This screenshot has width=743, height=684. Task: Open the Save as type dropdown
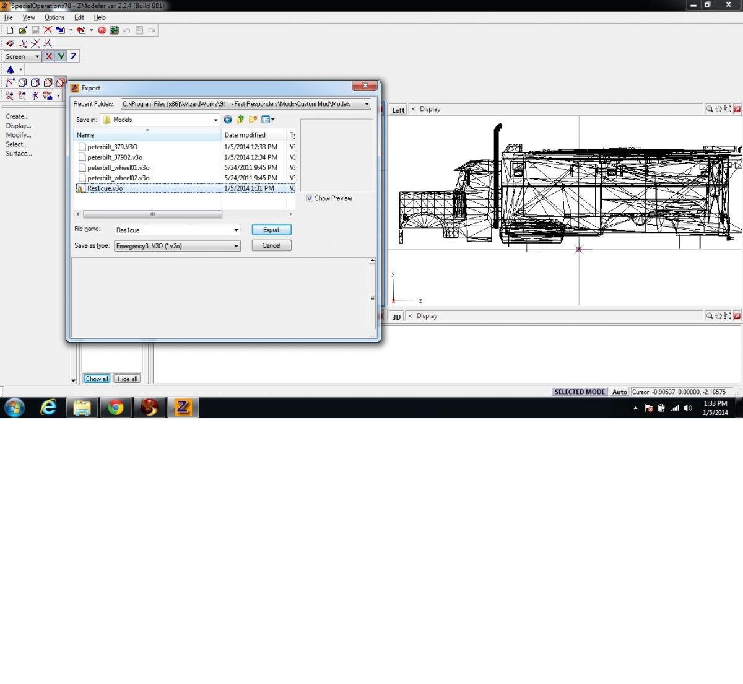click(x=236, y=246)
